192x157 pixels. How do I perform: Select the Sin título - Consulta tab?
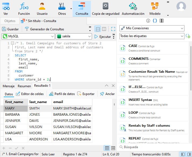click(53, 21)
